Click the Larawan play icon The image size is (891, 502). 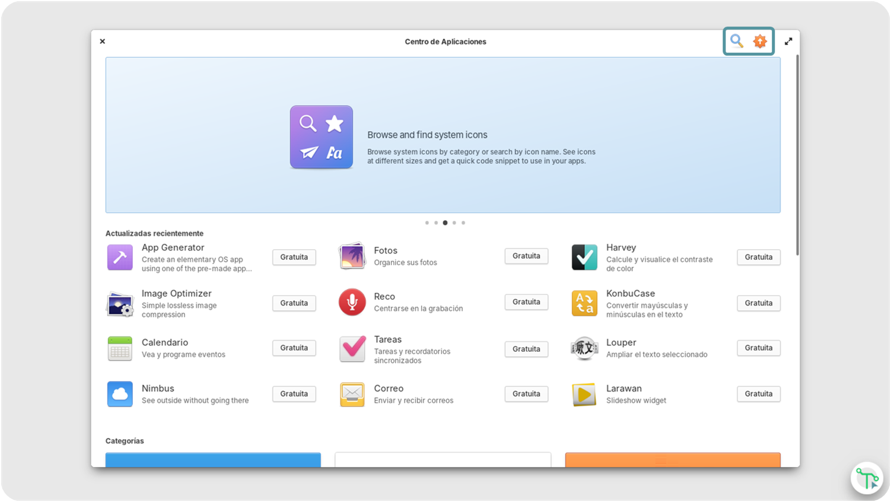tap(584, 394)
